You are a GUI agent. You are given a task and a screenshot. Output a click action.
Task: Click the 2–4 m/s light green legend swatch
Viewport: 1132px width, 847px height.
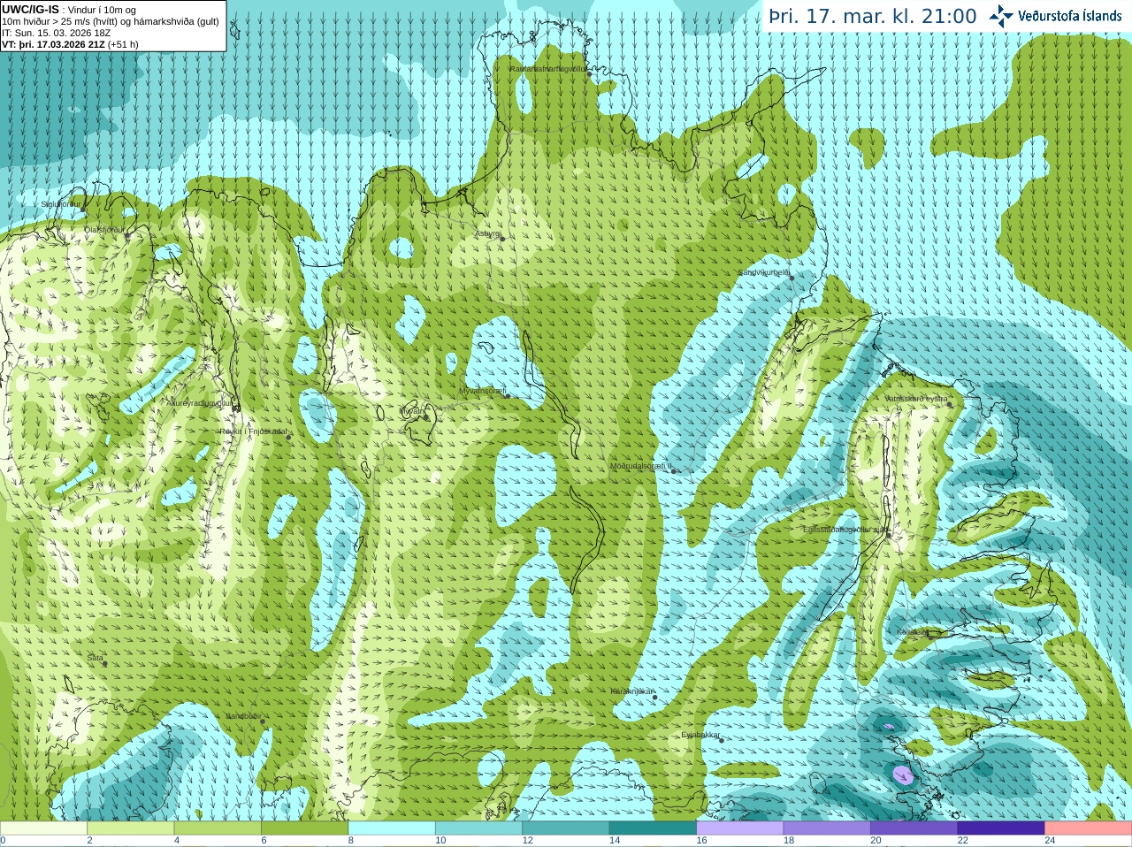click(x=131, y=828)
